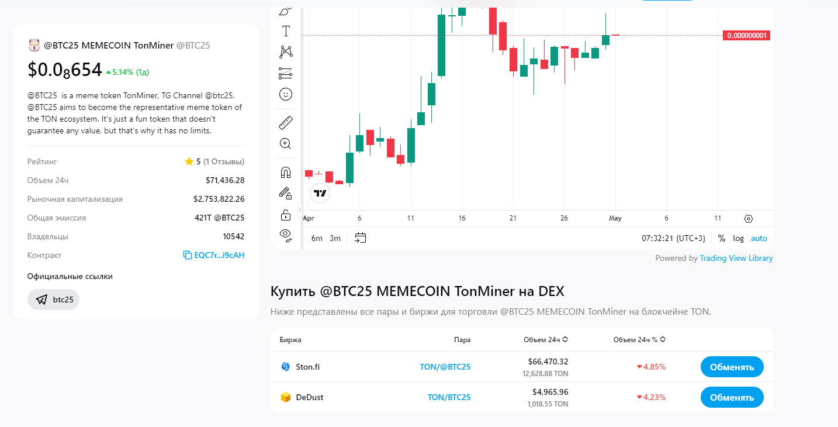Click DeDust volume $4,965.96

[550, 392]
